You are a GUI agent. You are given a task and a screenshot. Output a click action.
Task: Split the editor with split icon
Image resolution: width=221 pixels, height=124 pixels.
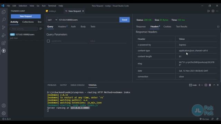[x=213, y=11]
